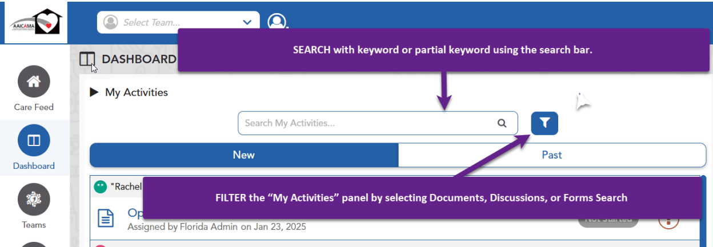Click the AAICAMA logo
This screenshot has height=247, width=713.
click(x=35, y=22)
